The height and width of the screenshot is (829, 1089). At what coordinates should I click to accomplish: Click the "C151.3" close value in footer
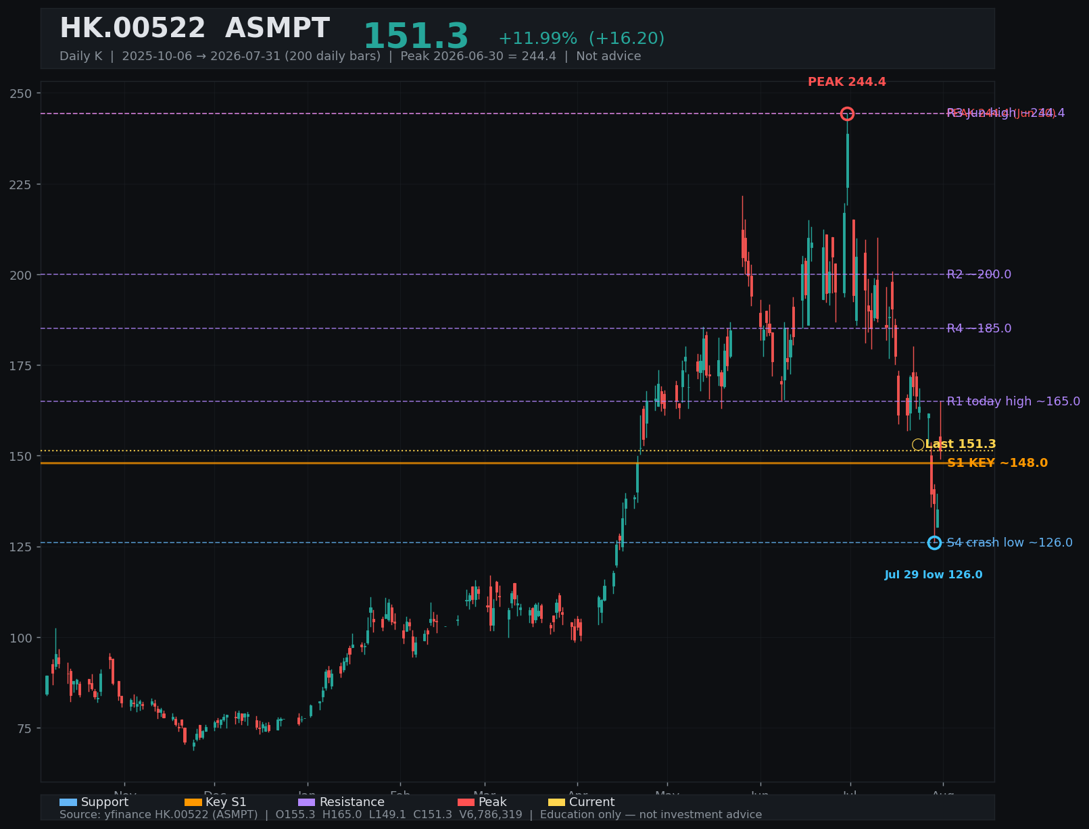tap(433, 815)
